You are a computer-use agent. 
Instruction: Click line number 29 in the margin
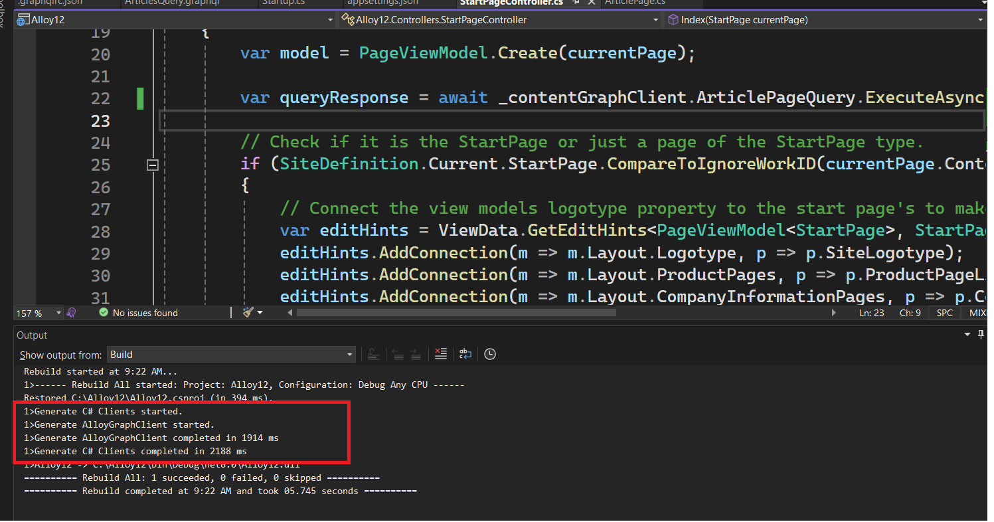tap(100, 254)
